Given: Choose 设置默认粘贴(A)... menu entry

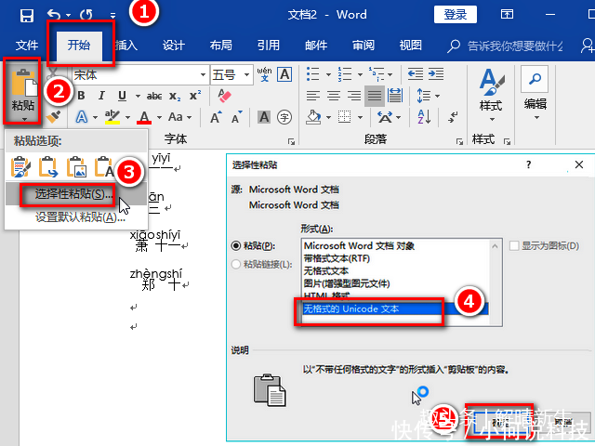Looking at the screenshot, I should 76,217.
